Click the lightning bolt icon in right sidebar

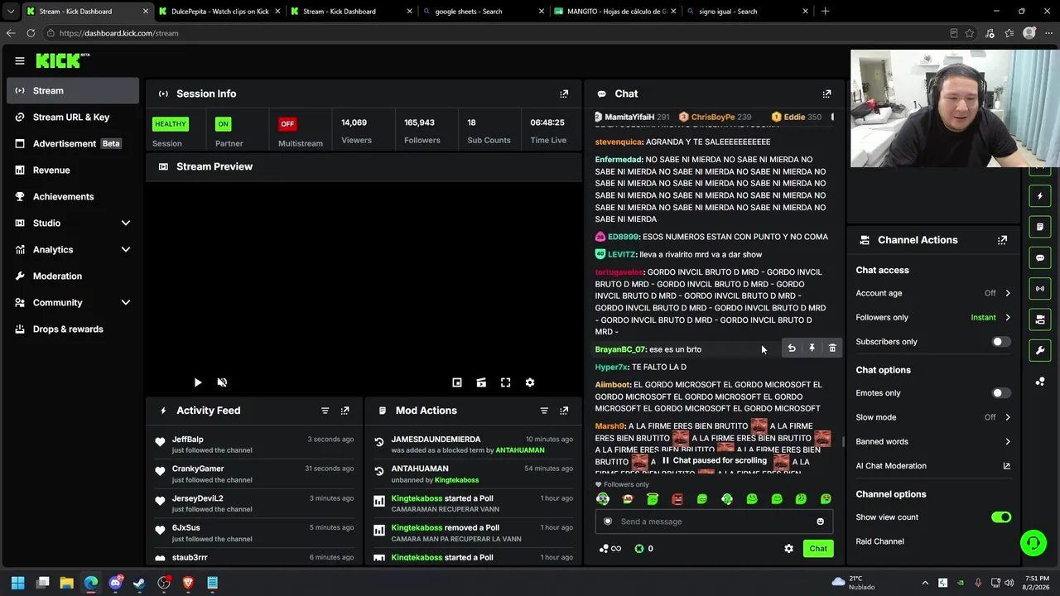[x=1040, y=196]
